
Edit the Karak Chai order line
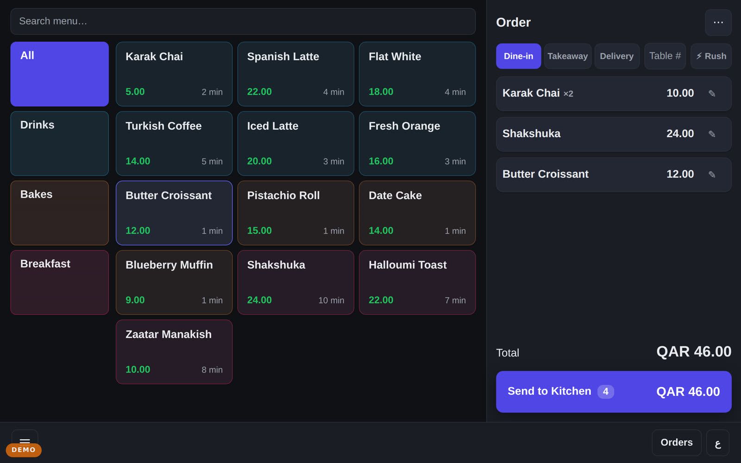click(x=712, y=94)
